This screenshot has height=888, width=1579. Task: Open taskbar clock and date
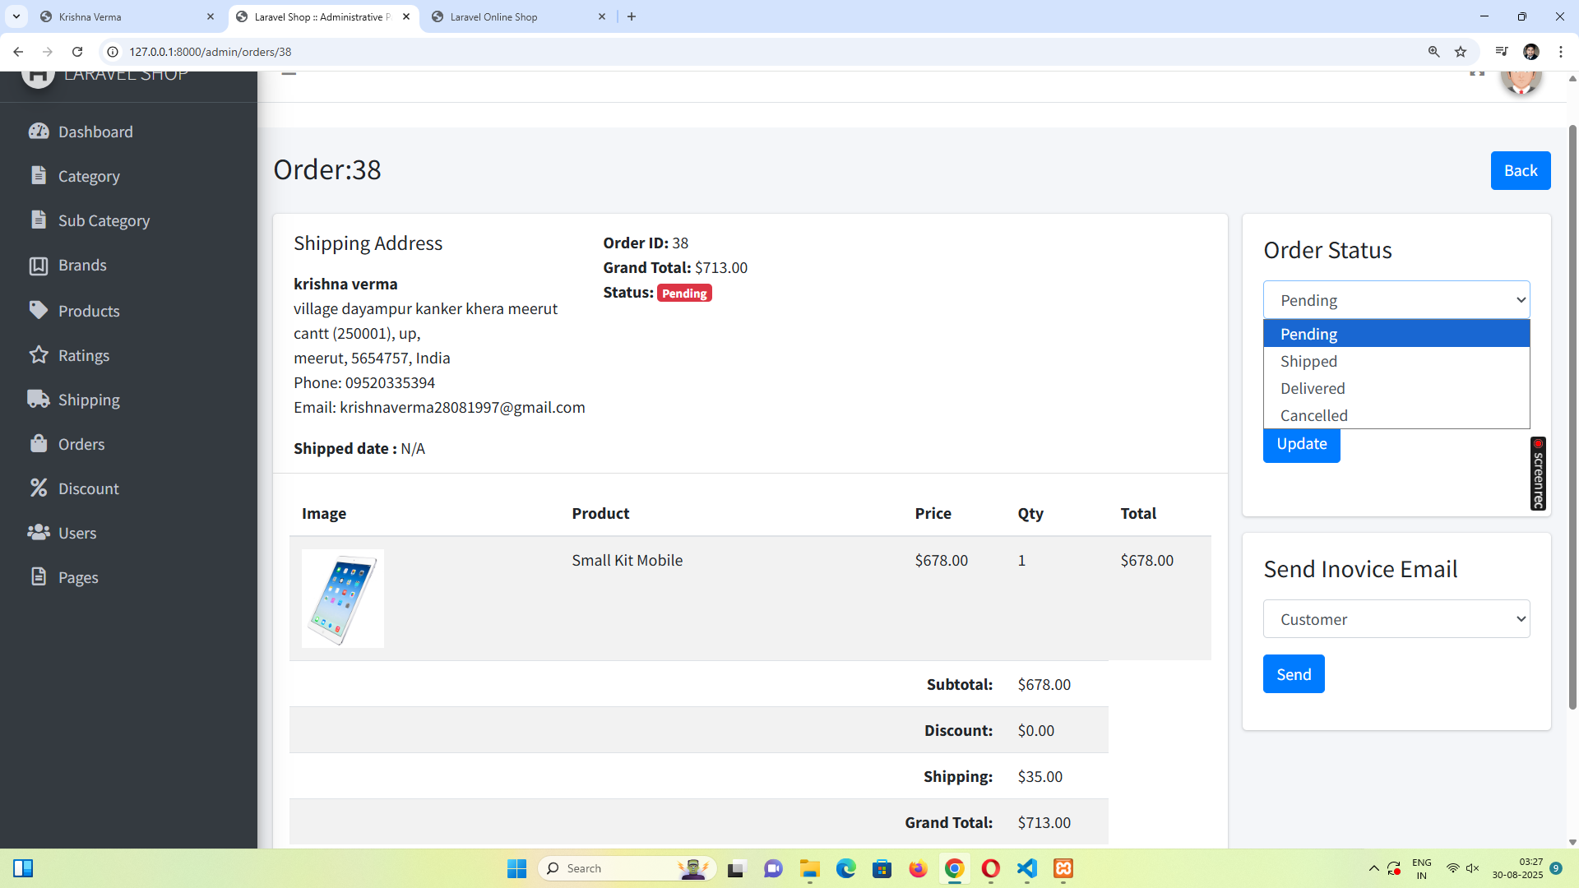pyautogui.click(x=1518, y=868)
